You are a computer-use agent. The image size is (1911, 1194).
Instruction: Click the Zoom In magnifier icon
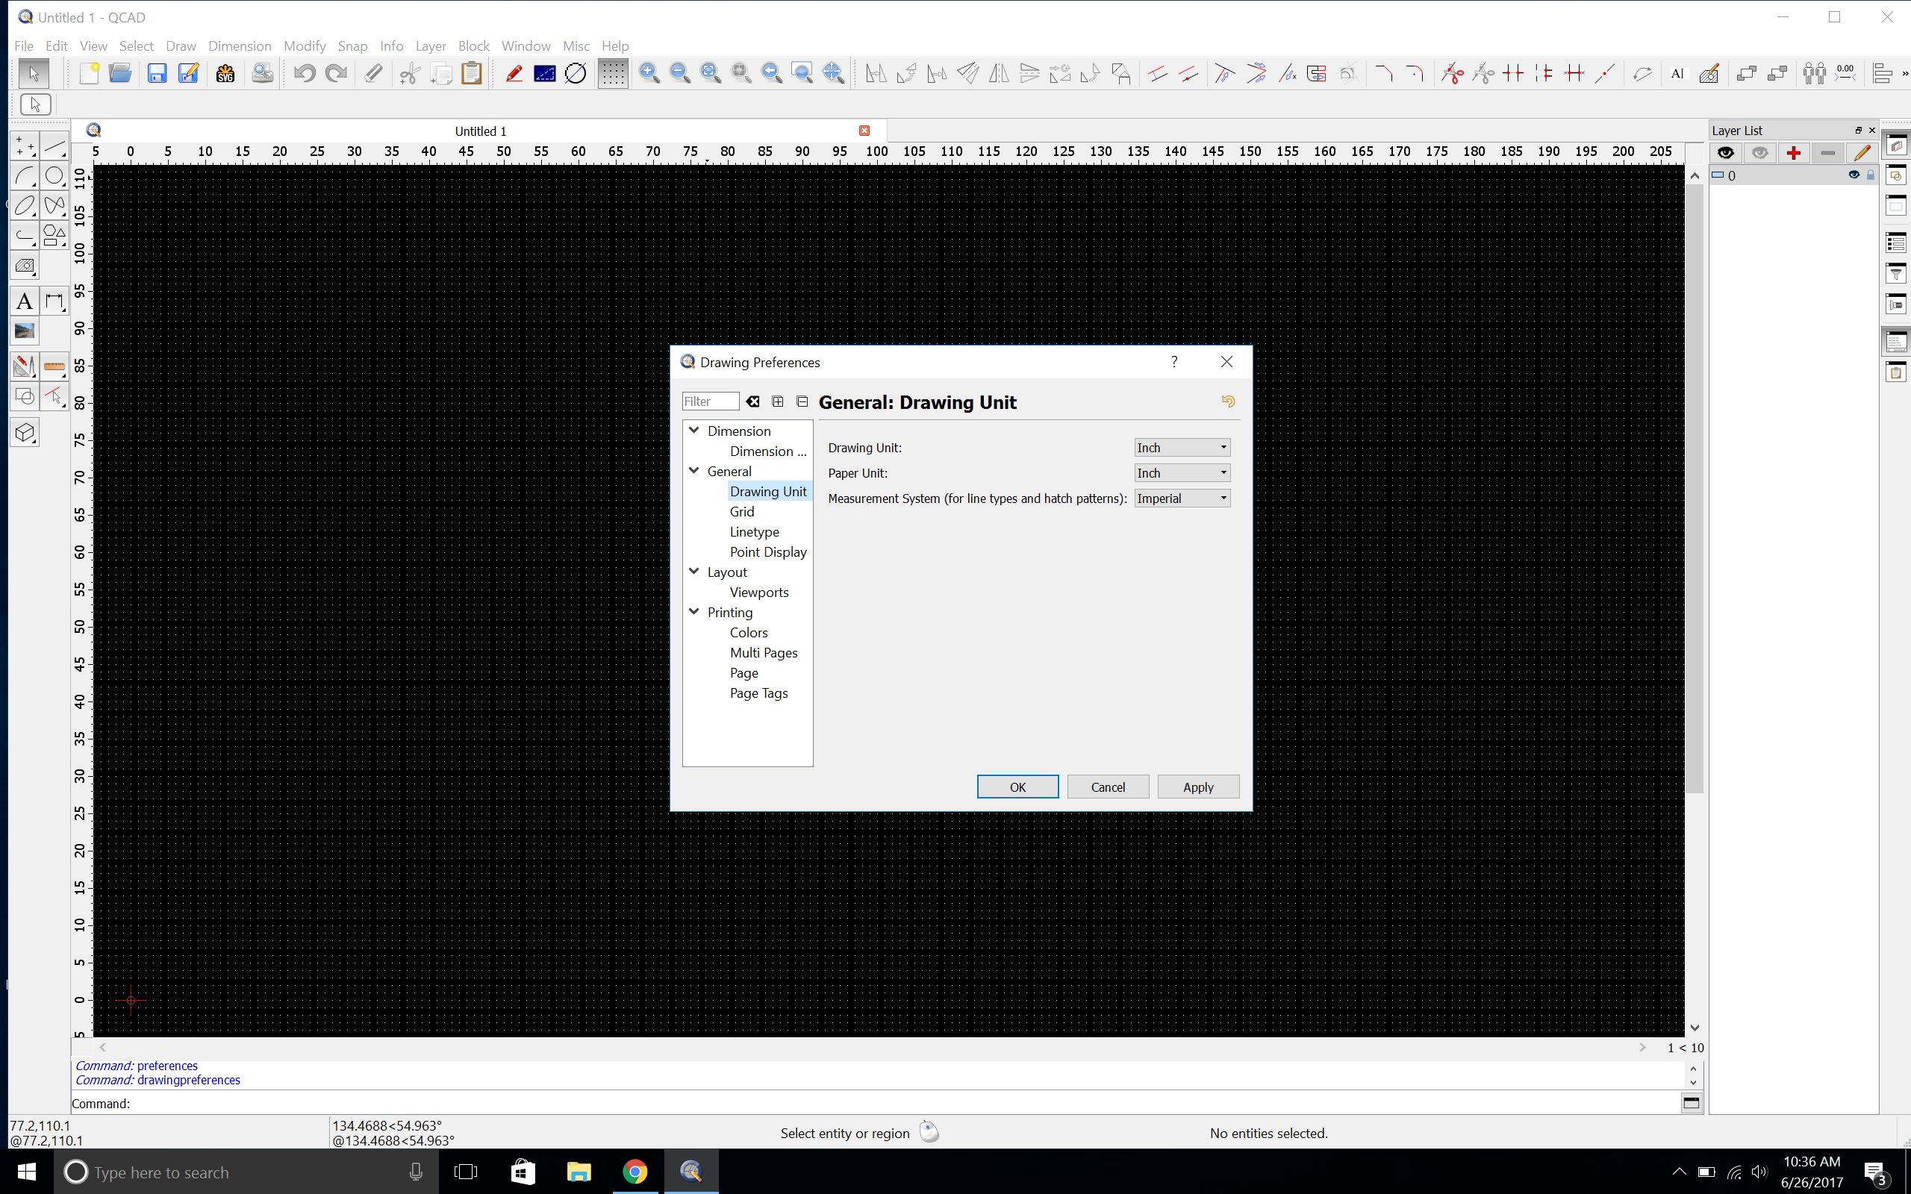649,73
